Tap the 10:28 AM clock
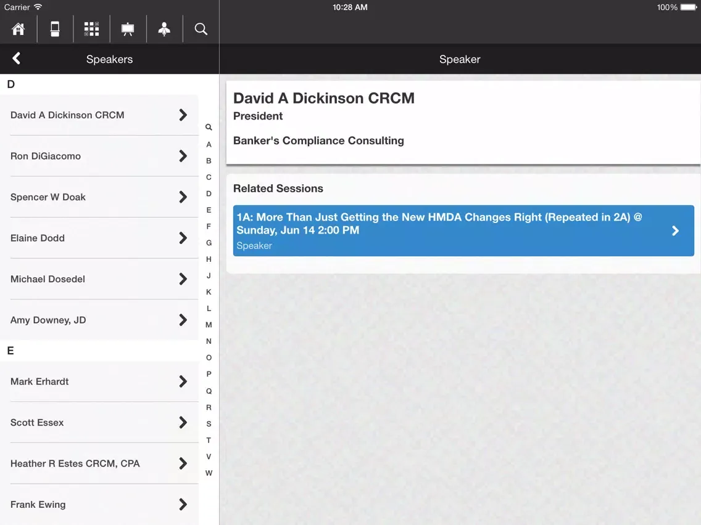 point(350,7)
